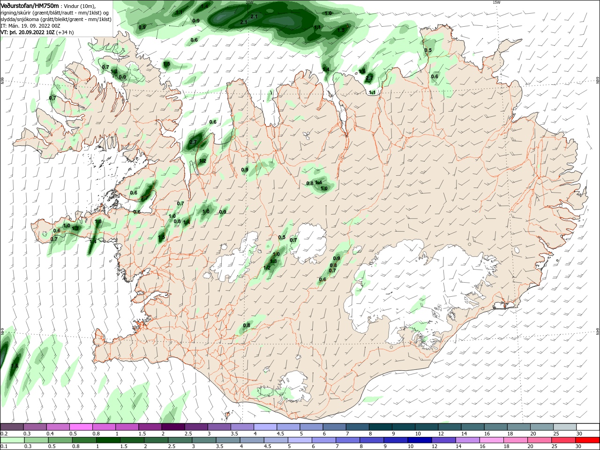The image size is (600, 450).
Task: Pick the white 30 swatch in snow legend
Action: (588, 427)
